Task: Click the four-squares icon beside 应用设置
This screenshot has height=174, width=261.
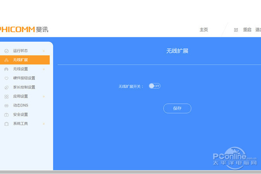Action: [7, 97]
